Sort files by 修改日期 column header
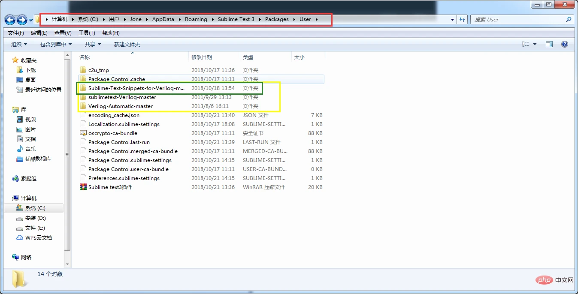This screenshot has height=294, width=578. tap(202, 57)
